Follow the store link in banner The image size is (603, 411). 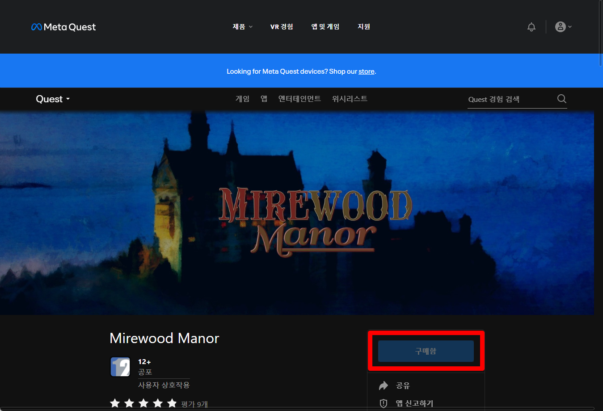(367, 71)
